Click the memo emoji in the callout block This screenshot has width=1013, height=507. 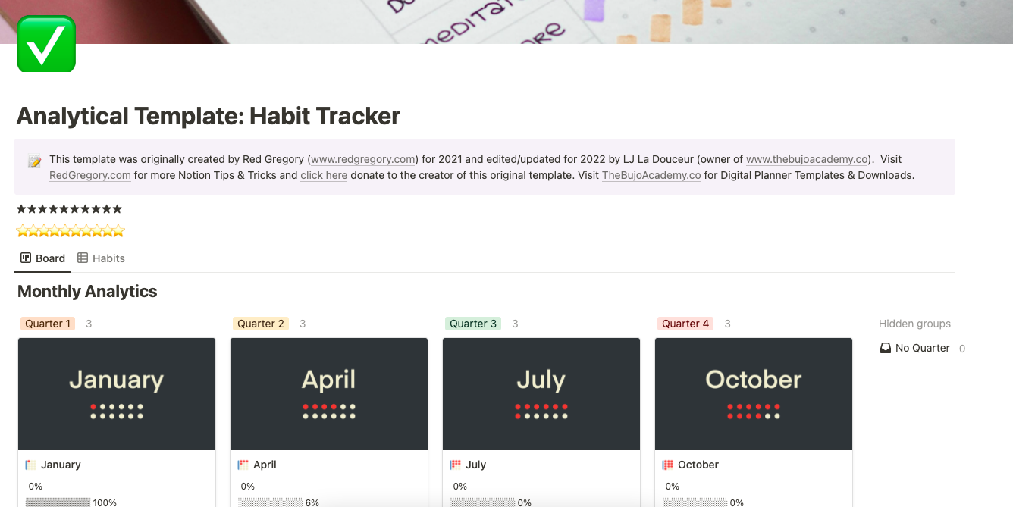pos(33,160)
